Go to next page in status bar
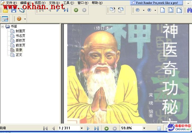 [x=88, y=128]
